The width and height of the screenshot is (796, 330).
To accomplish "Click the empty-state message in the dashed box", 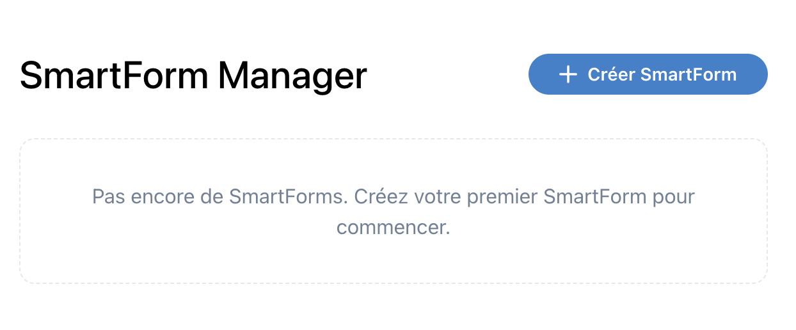I will point(393,212).
